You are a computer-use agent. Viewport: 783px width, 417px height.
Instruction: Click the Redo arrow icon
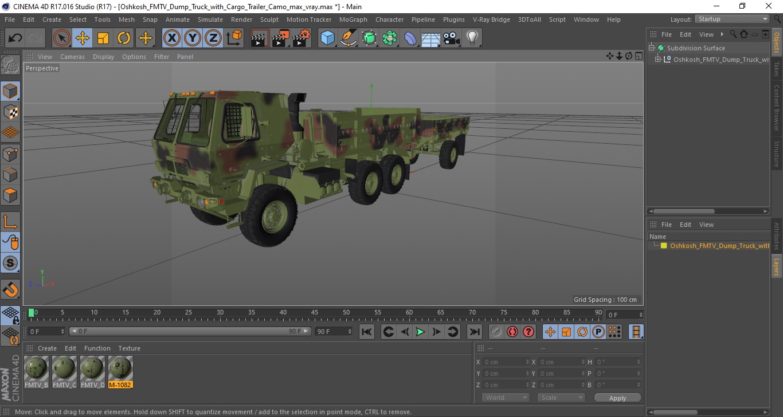tap(36, 38)
